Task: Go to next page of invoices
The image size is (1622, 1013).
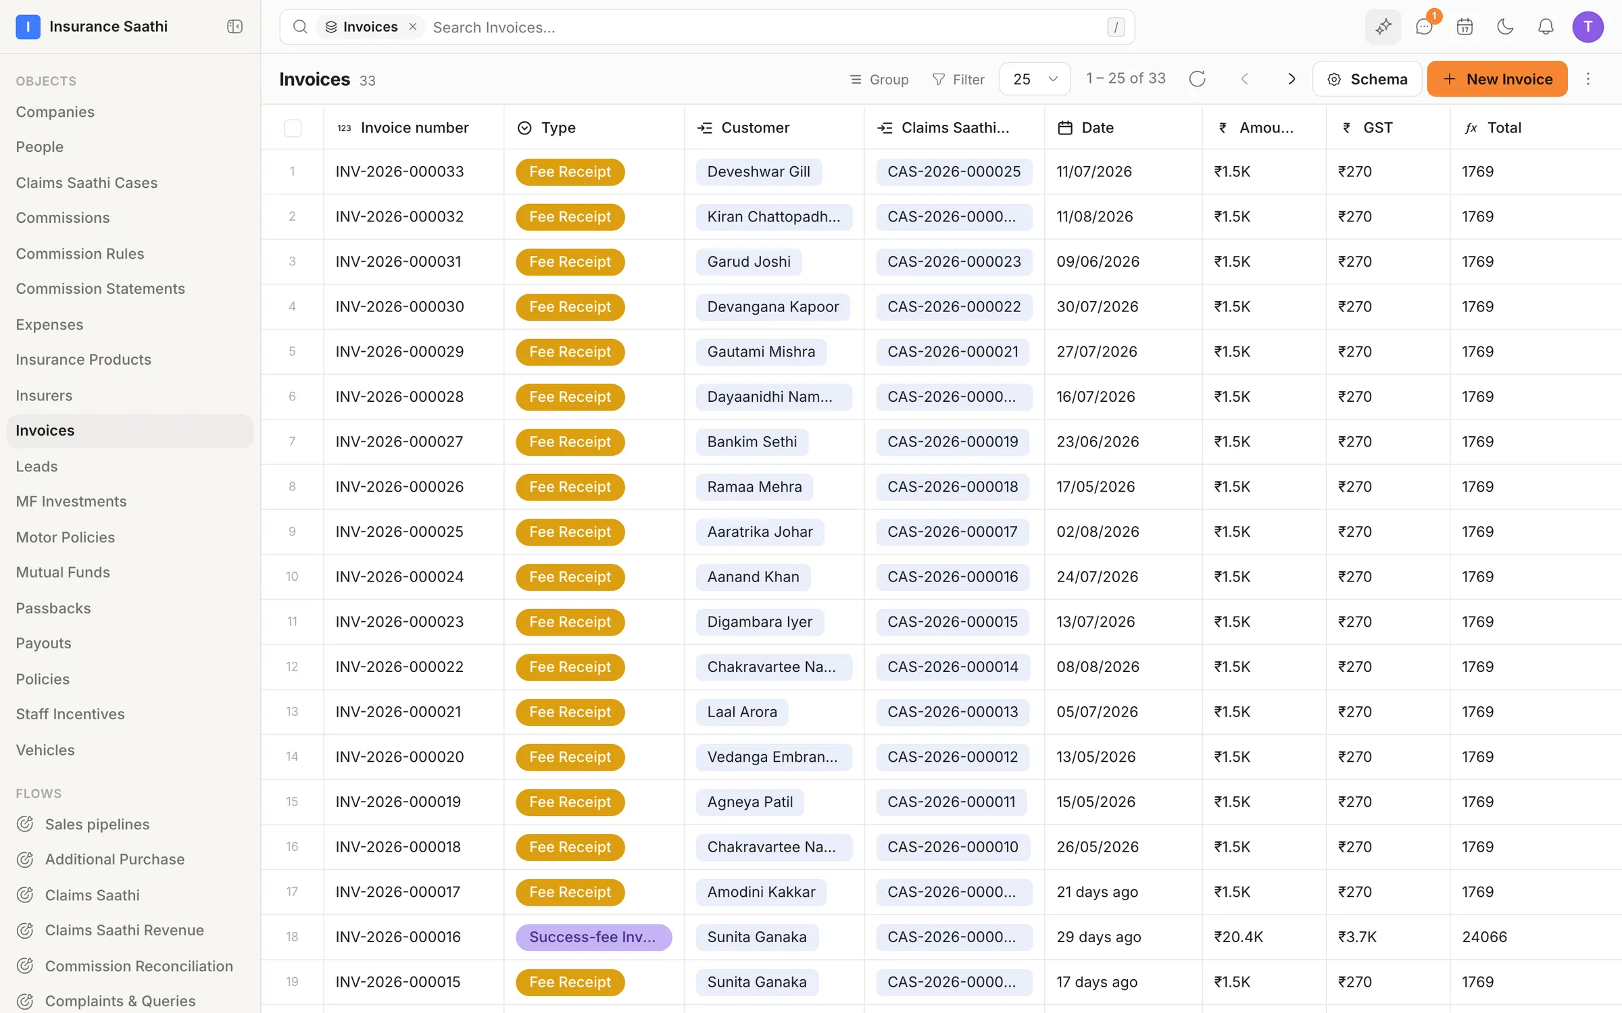Action: coord(1292,79)
